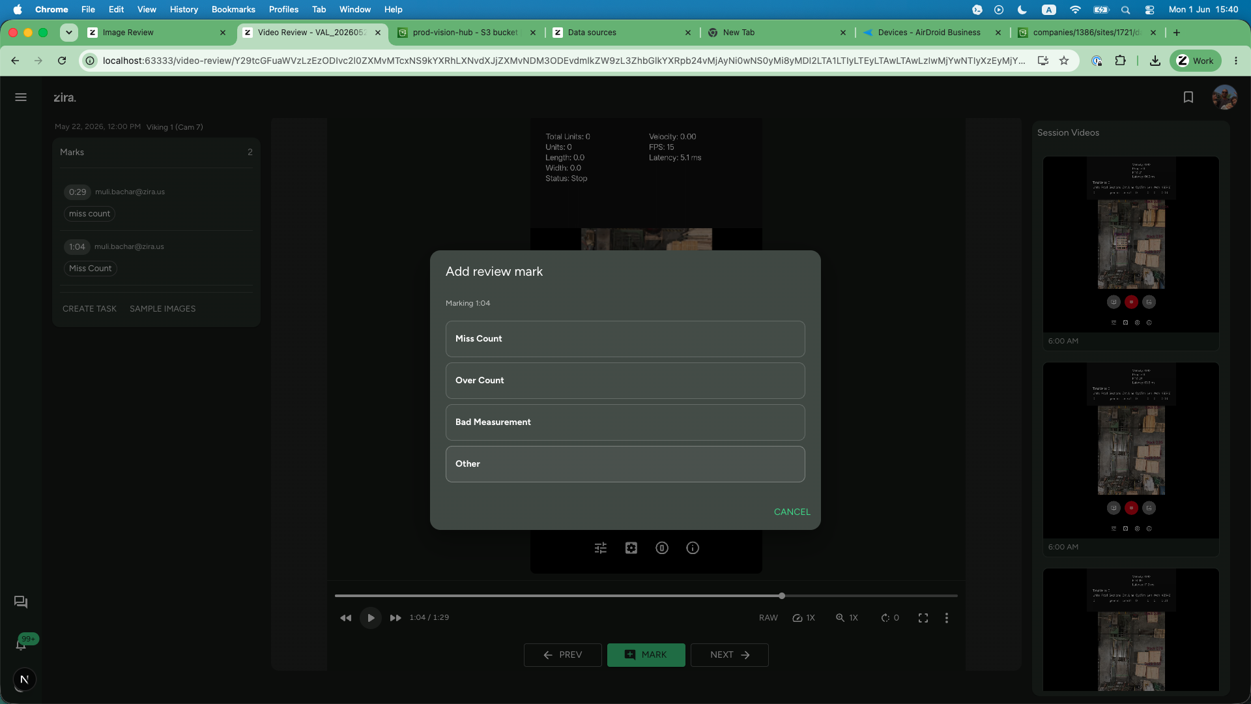Jump to the 0:29 mark timestamp

click(x=78, y=192)
